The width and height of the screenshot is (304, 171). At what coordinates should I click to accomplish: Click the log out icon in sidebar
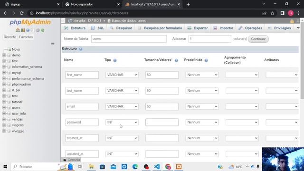[x=23, y=30]
